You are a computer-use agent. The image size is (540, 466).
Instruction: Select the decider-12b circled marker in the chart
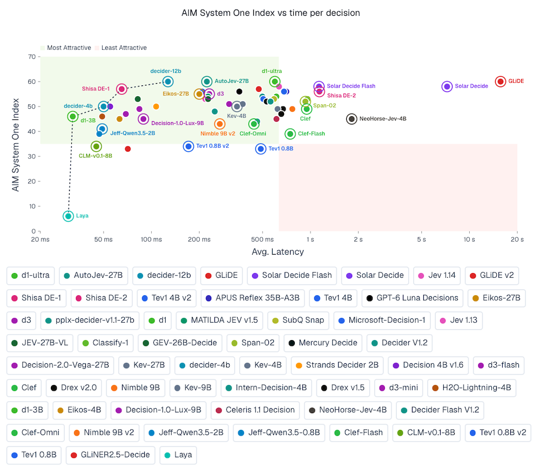click(168, 82)
